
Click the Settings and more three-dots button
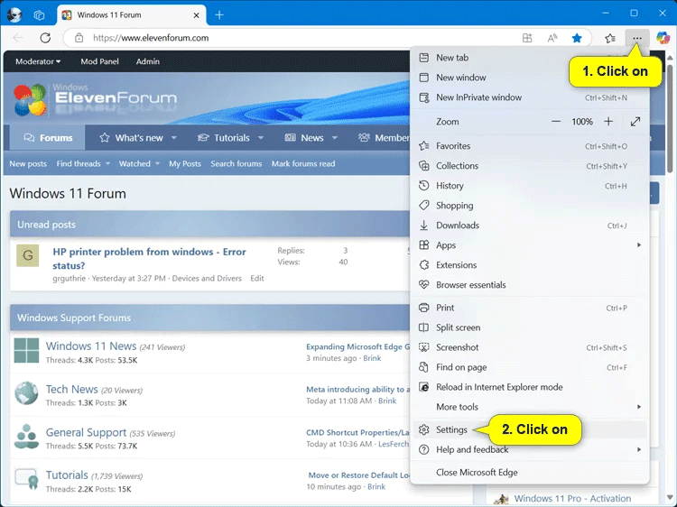click(637, 38)
